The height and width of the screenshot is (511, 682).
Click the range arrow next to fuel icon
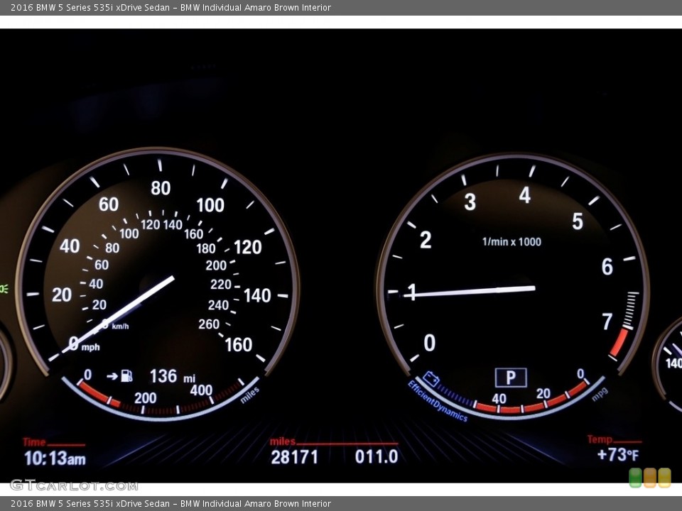(112, 376)
